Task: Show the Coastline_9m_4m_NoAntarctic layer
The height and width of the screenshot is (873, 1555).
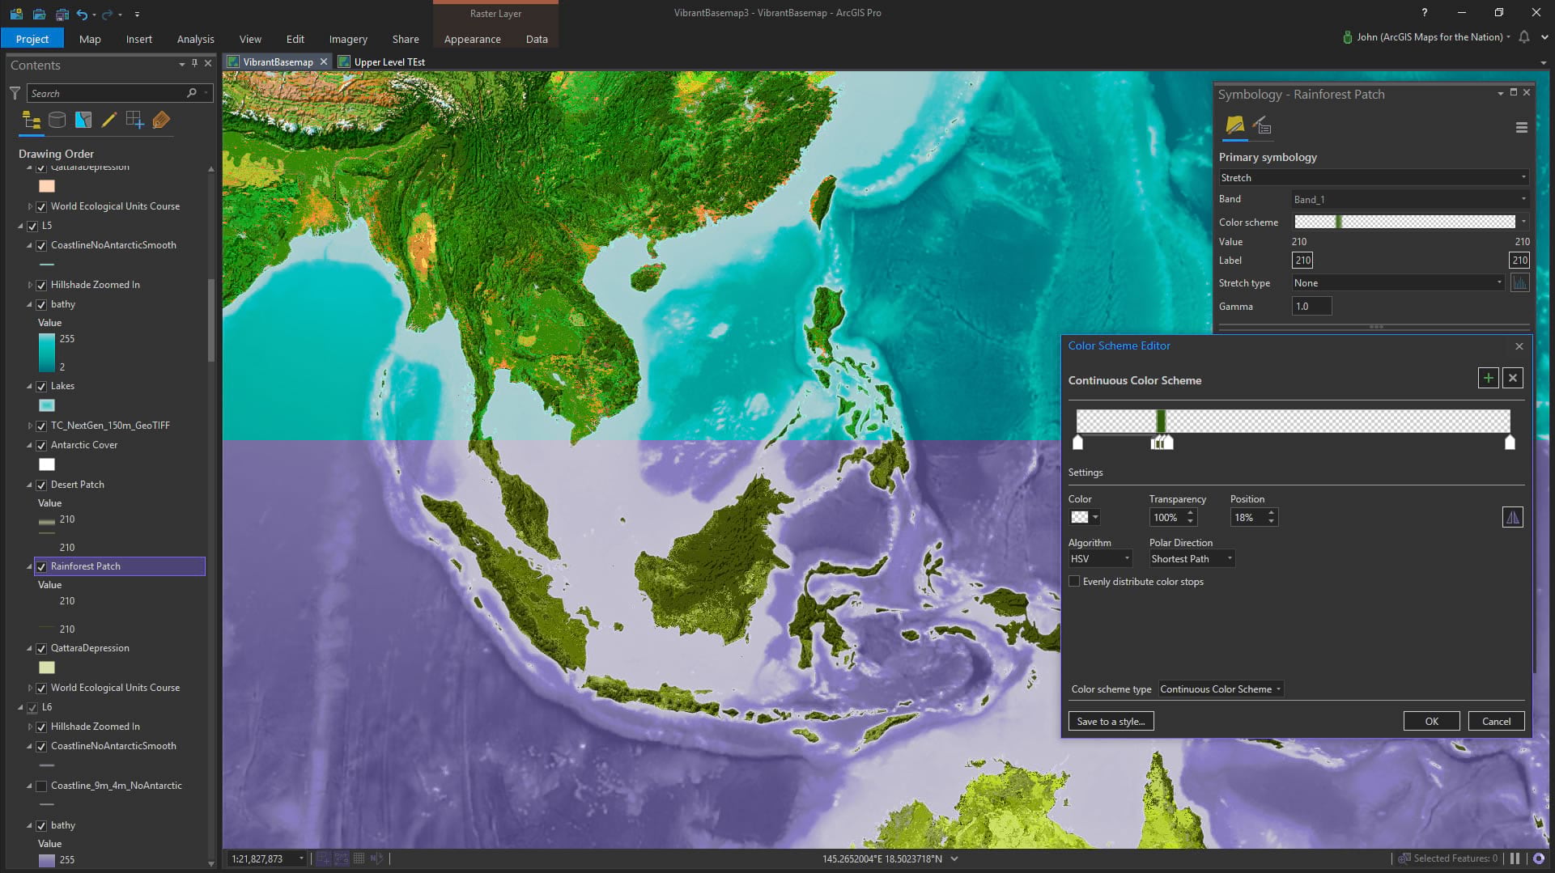Action: tap(41, 786)
